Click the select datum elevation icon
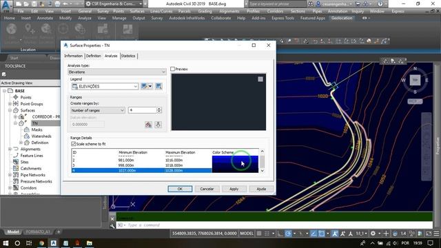The width and height of the screenshot is (441, 248). 148,124
